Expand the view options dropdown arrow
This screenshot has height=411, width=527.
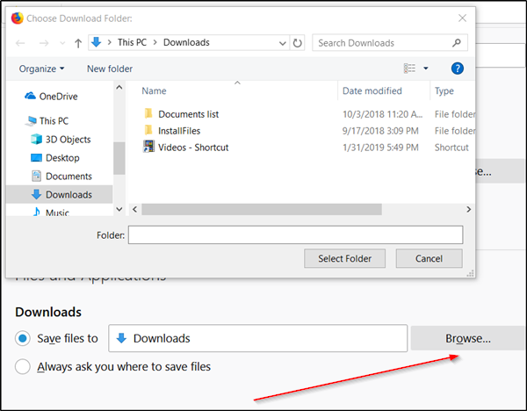pyautogui.click(x=426, y=68)
